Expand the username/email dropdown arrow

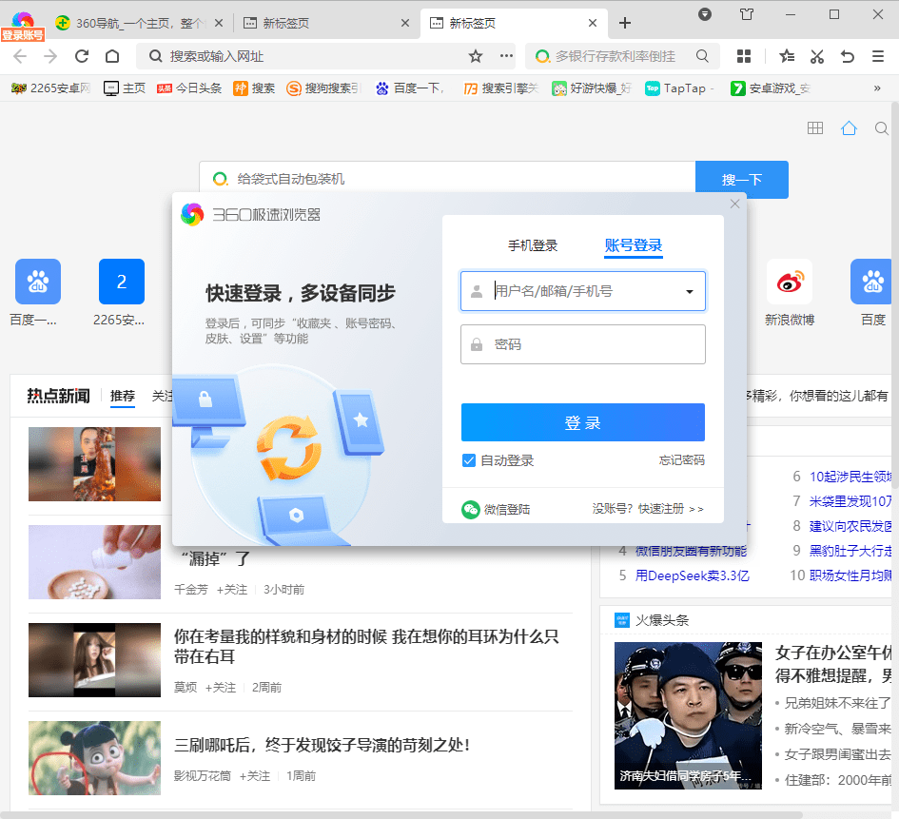tap(689, 291)
